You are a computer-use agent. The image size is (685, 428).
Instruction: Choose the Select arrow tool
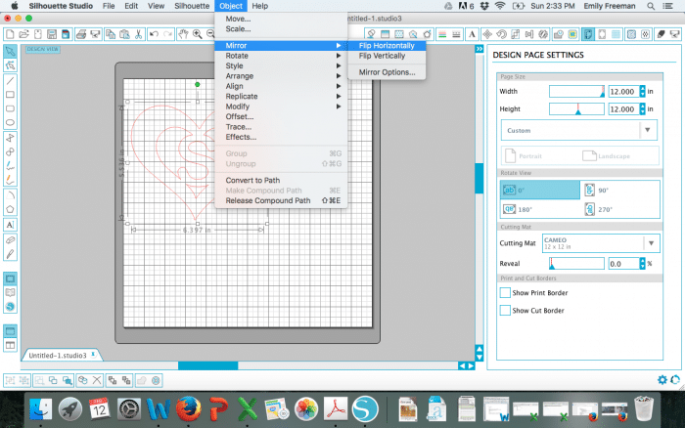pos(10,52)
